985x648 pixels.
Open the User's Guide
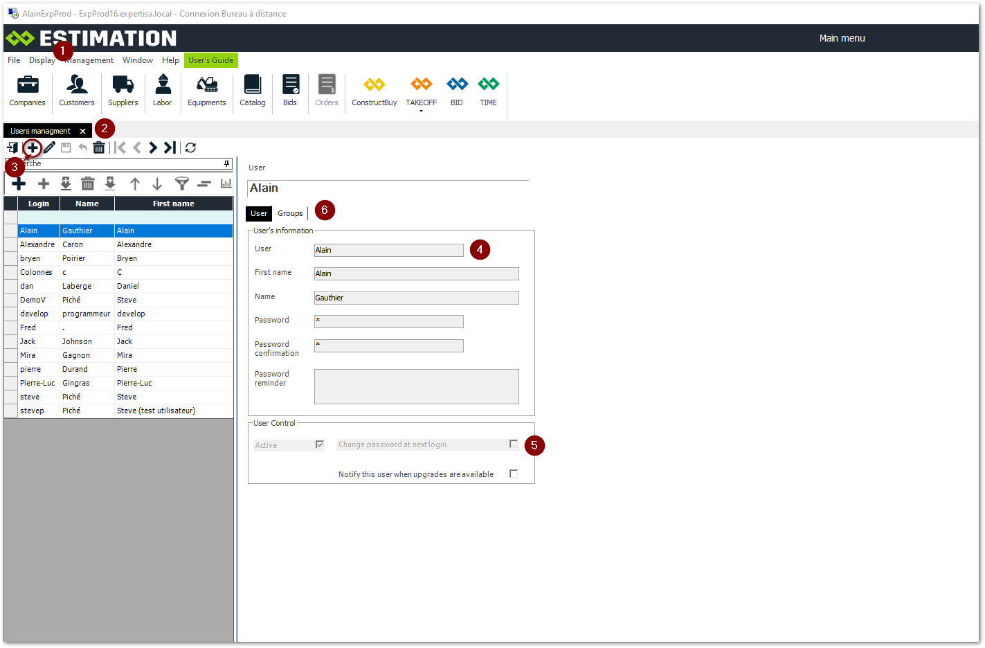(210, 60)
